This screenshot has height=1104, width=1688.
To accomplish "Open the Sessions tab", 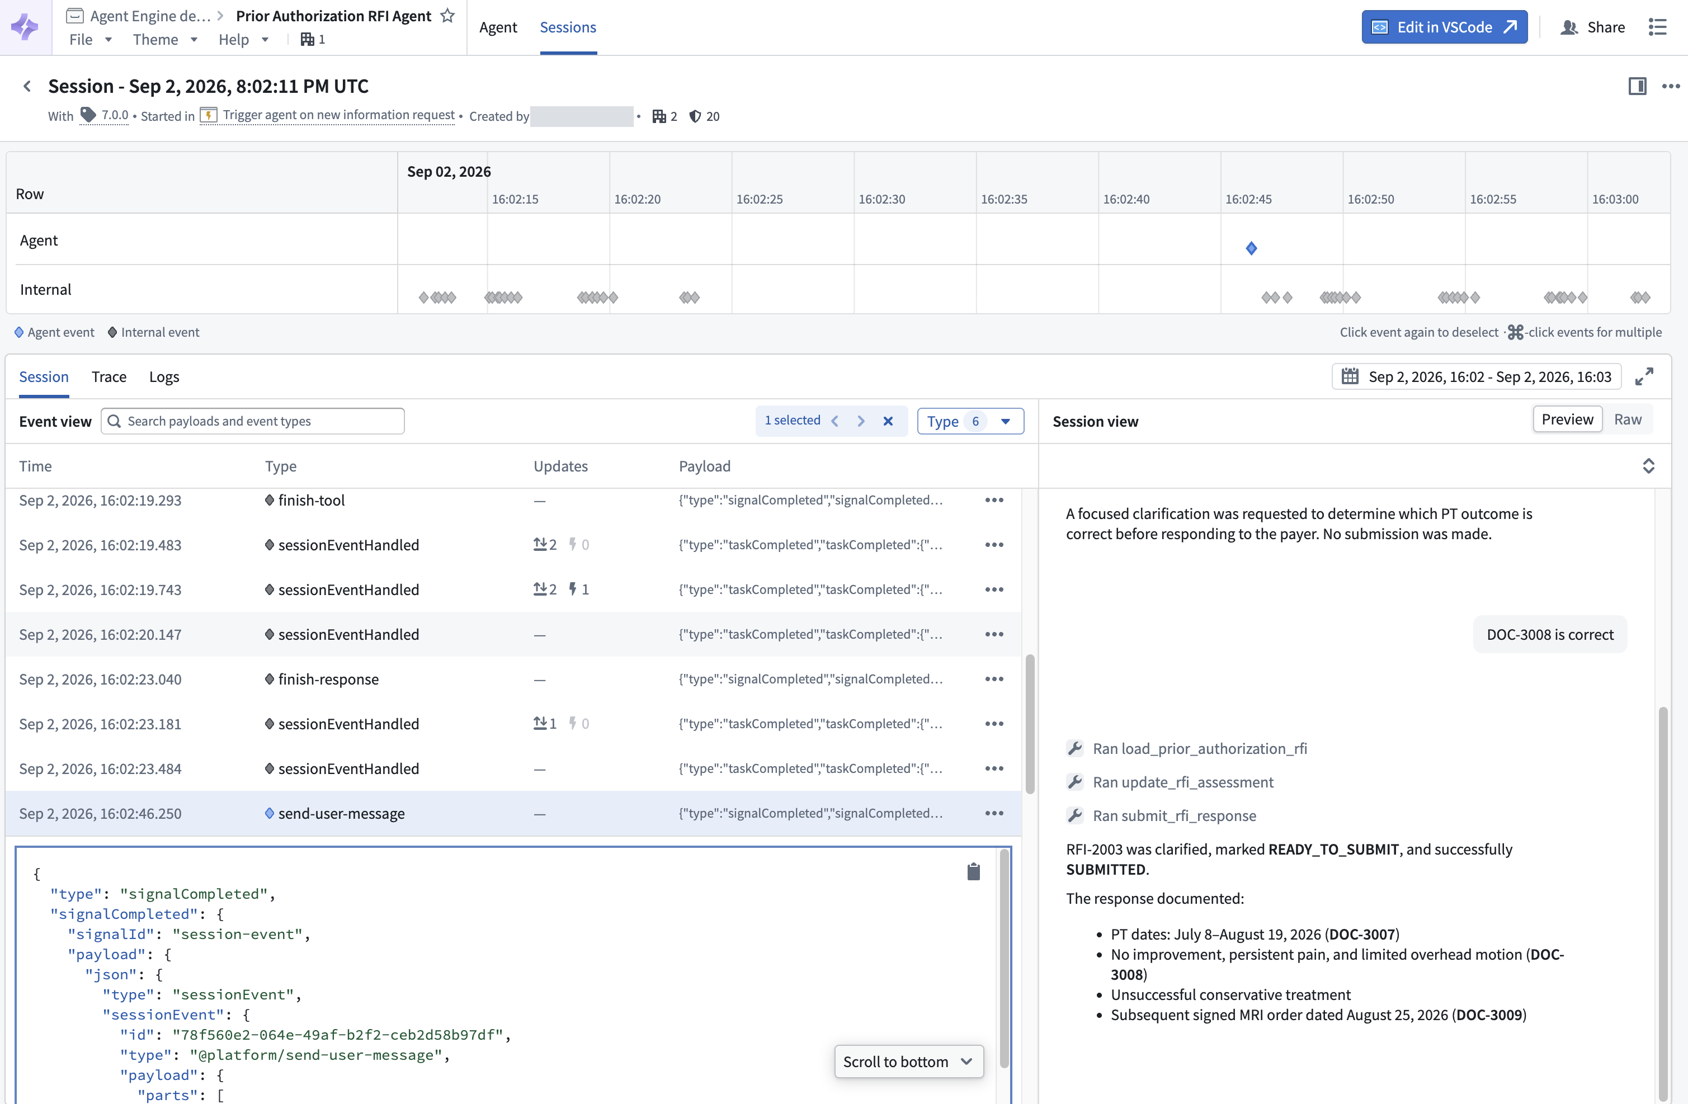I will [568, 27].
